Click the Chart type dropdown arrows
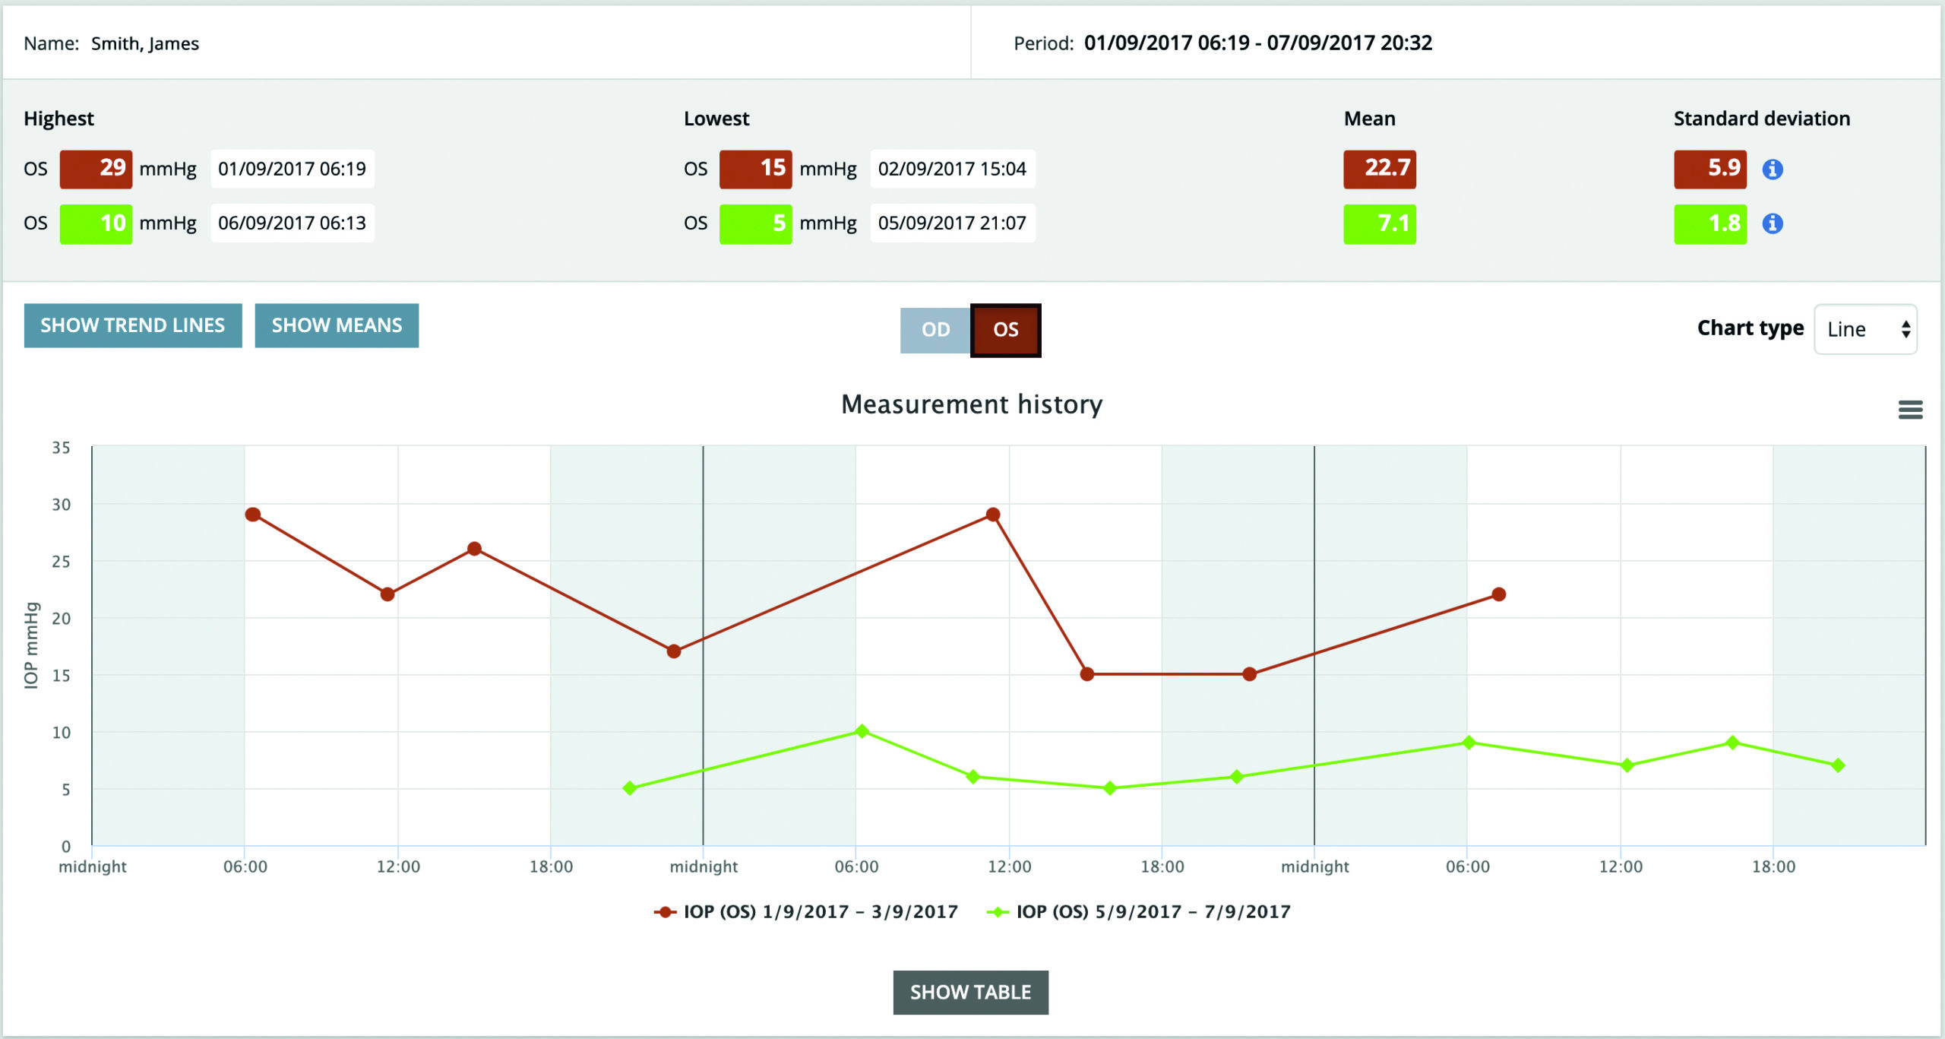 point(1905,329)
